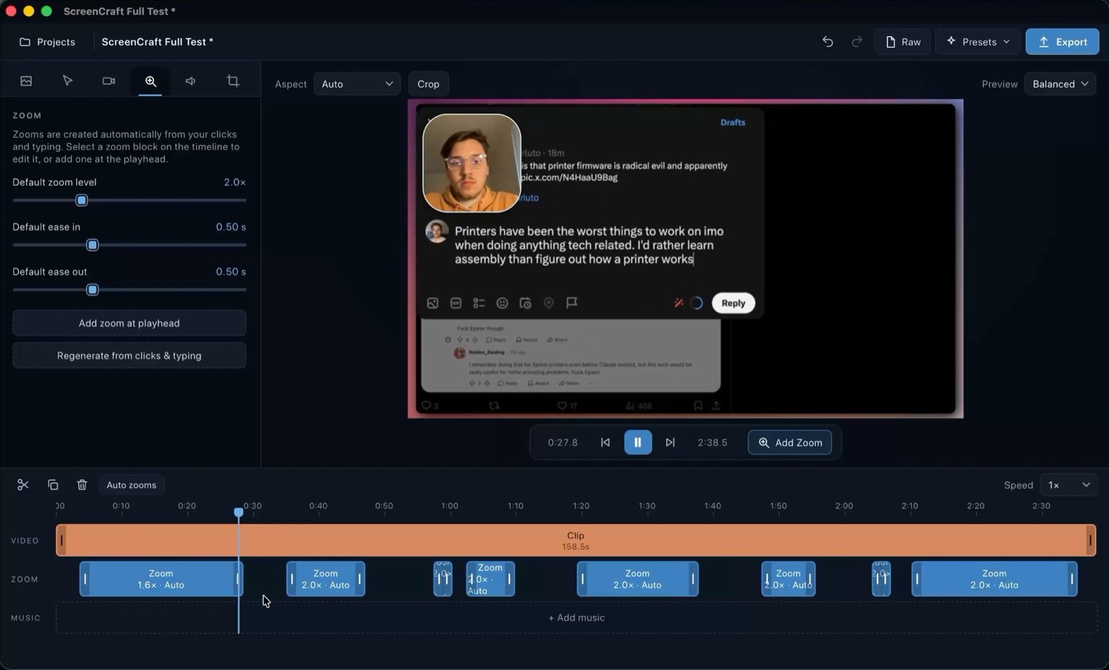Click Add Zoom below the preview

(x=789, y=442)
